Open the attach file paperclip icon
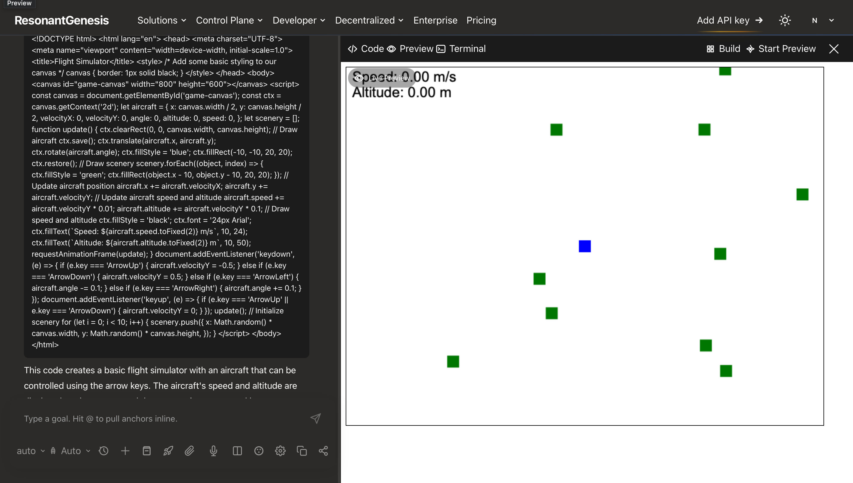 click(189, 451)
